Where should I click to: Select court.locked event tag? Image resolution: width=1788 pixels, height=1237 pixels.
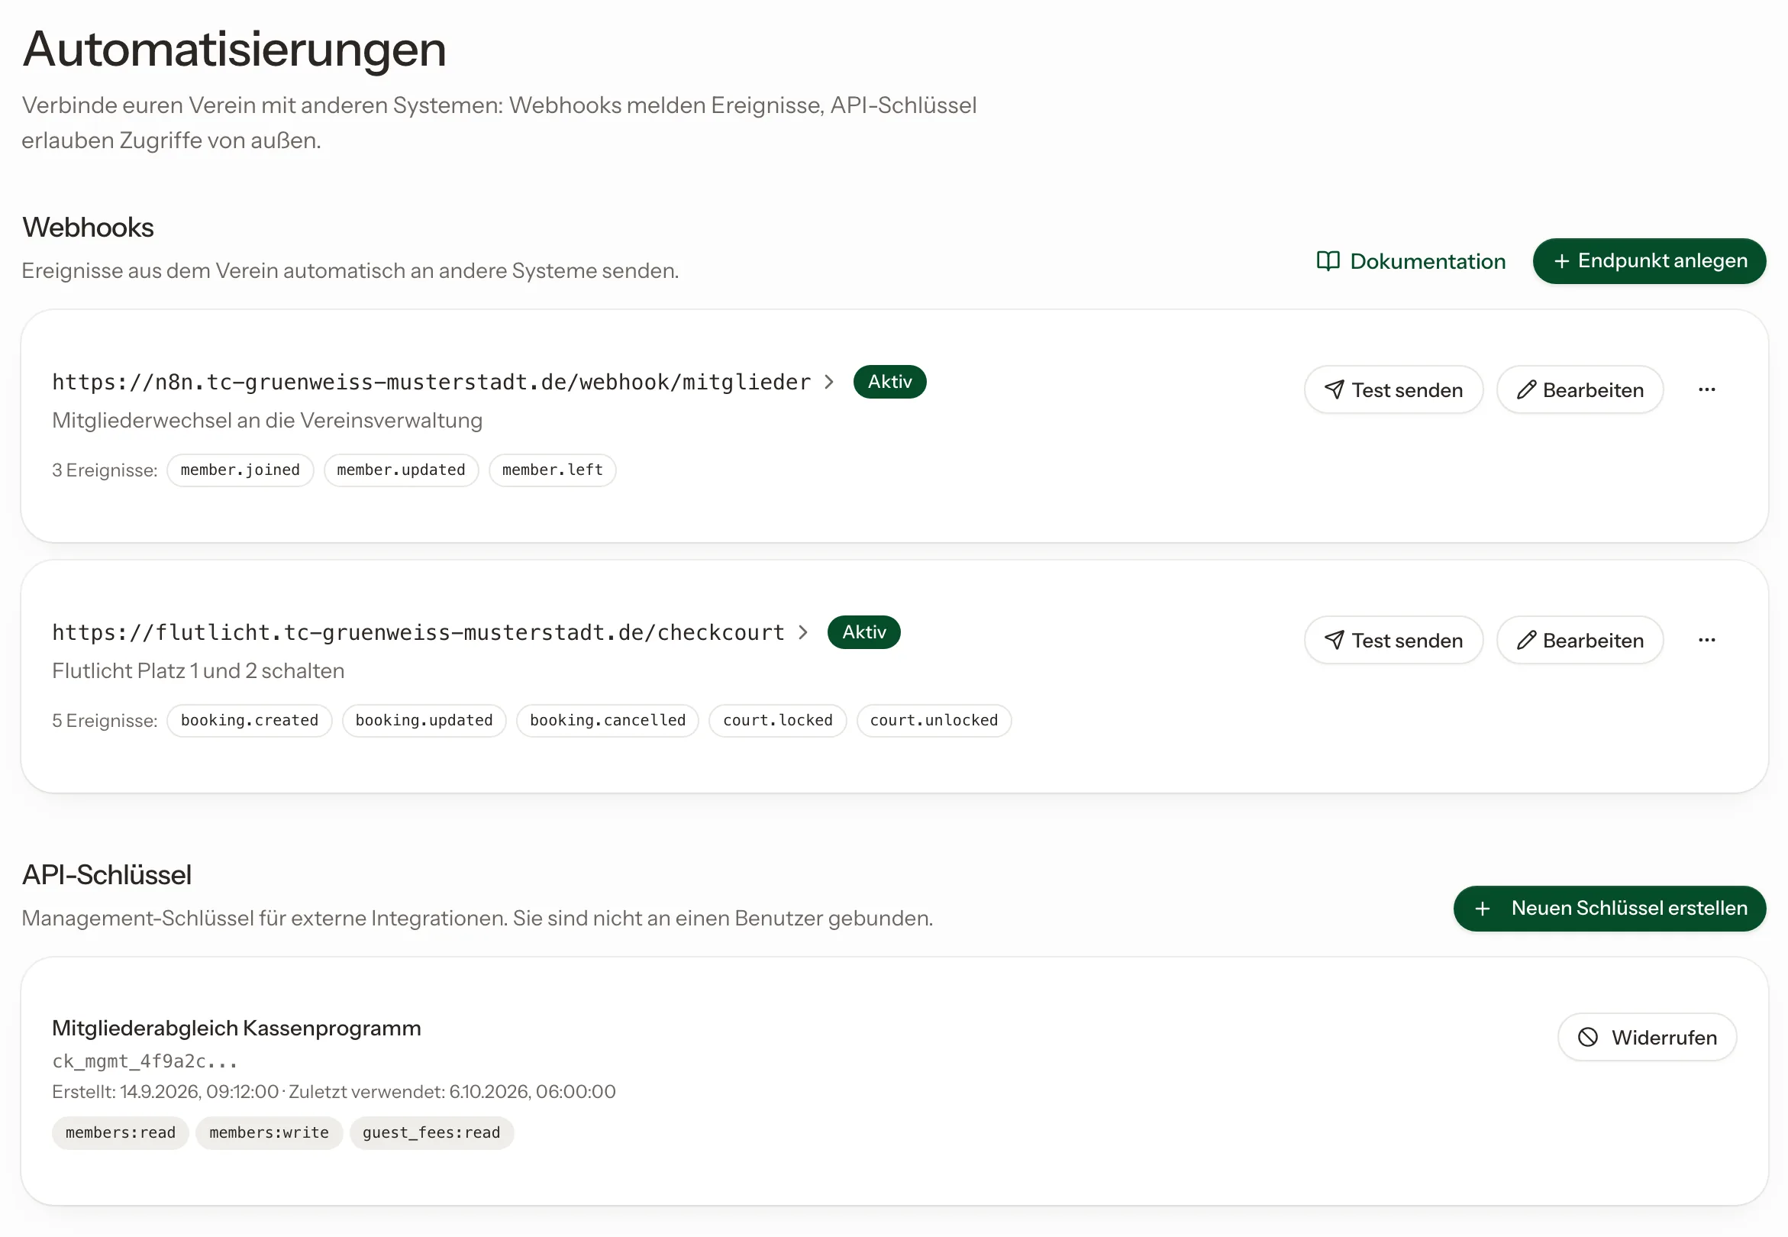click(777, 721)
